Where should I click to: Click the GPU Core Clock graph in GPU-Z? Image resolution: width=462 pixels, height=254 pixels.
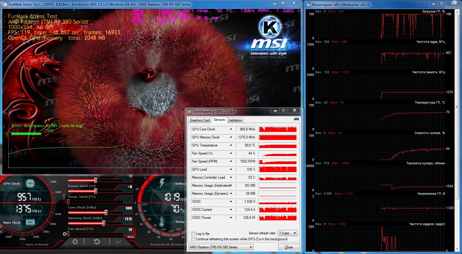click(x=278, y=129)
